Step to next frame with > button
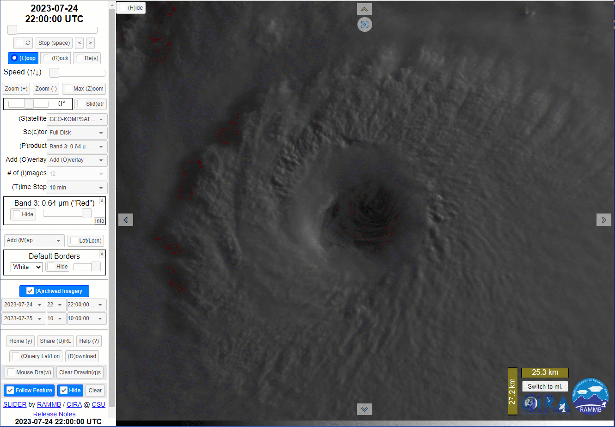Viewport: 615px width, 427px height. (91, 43)
